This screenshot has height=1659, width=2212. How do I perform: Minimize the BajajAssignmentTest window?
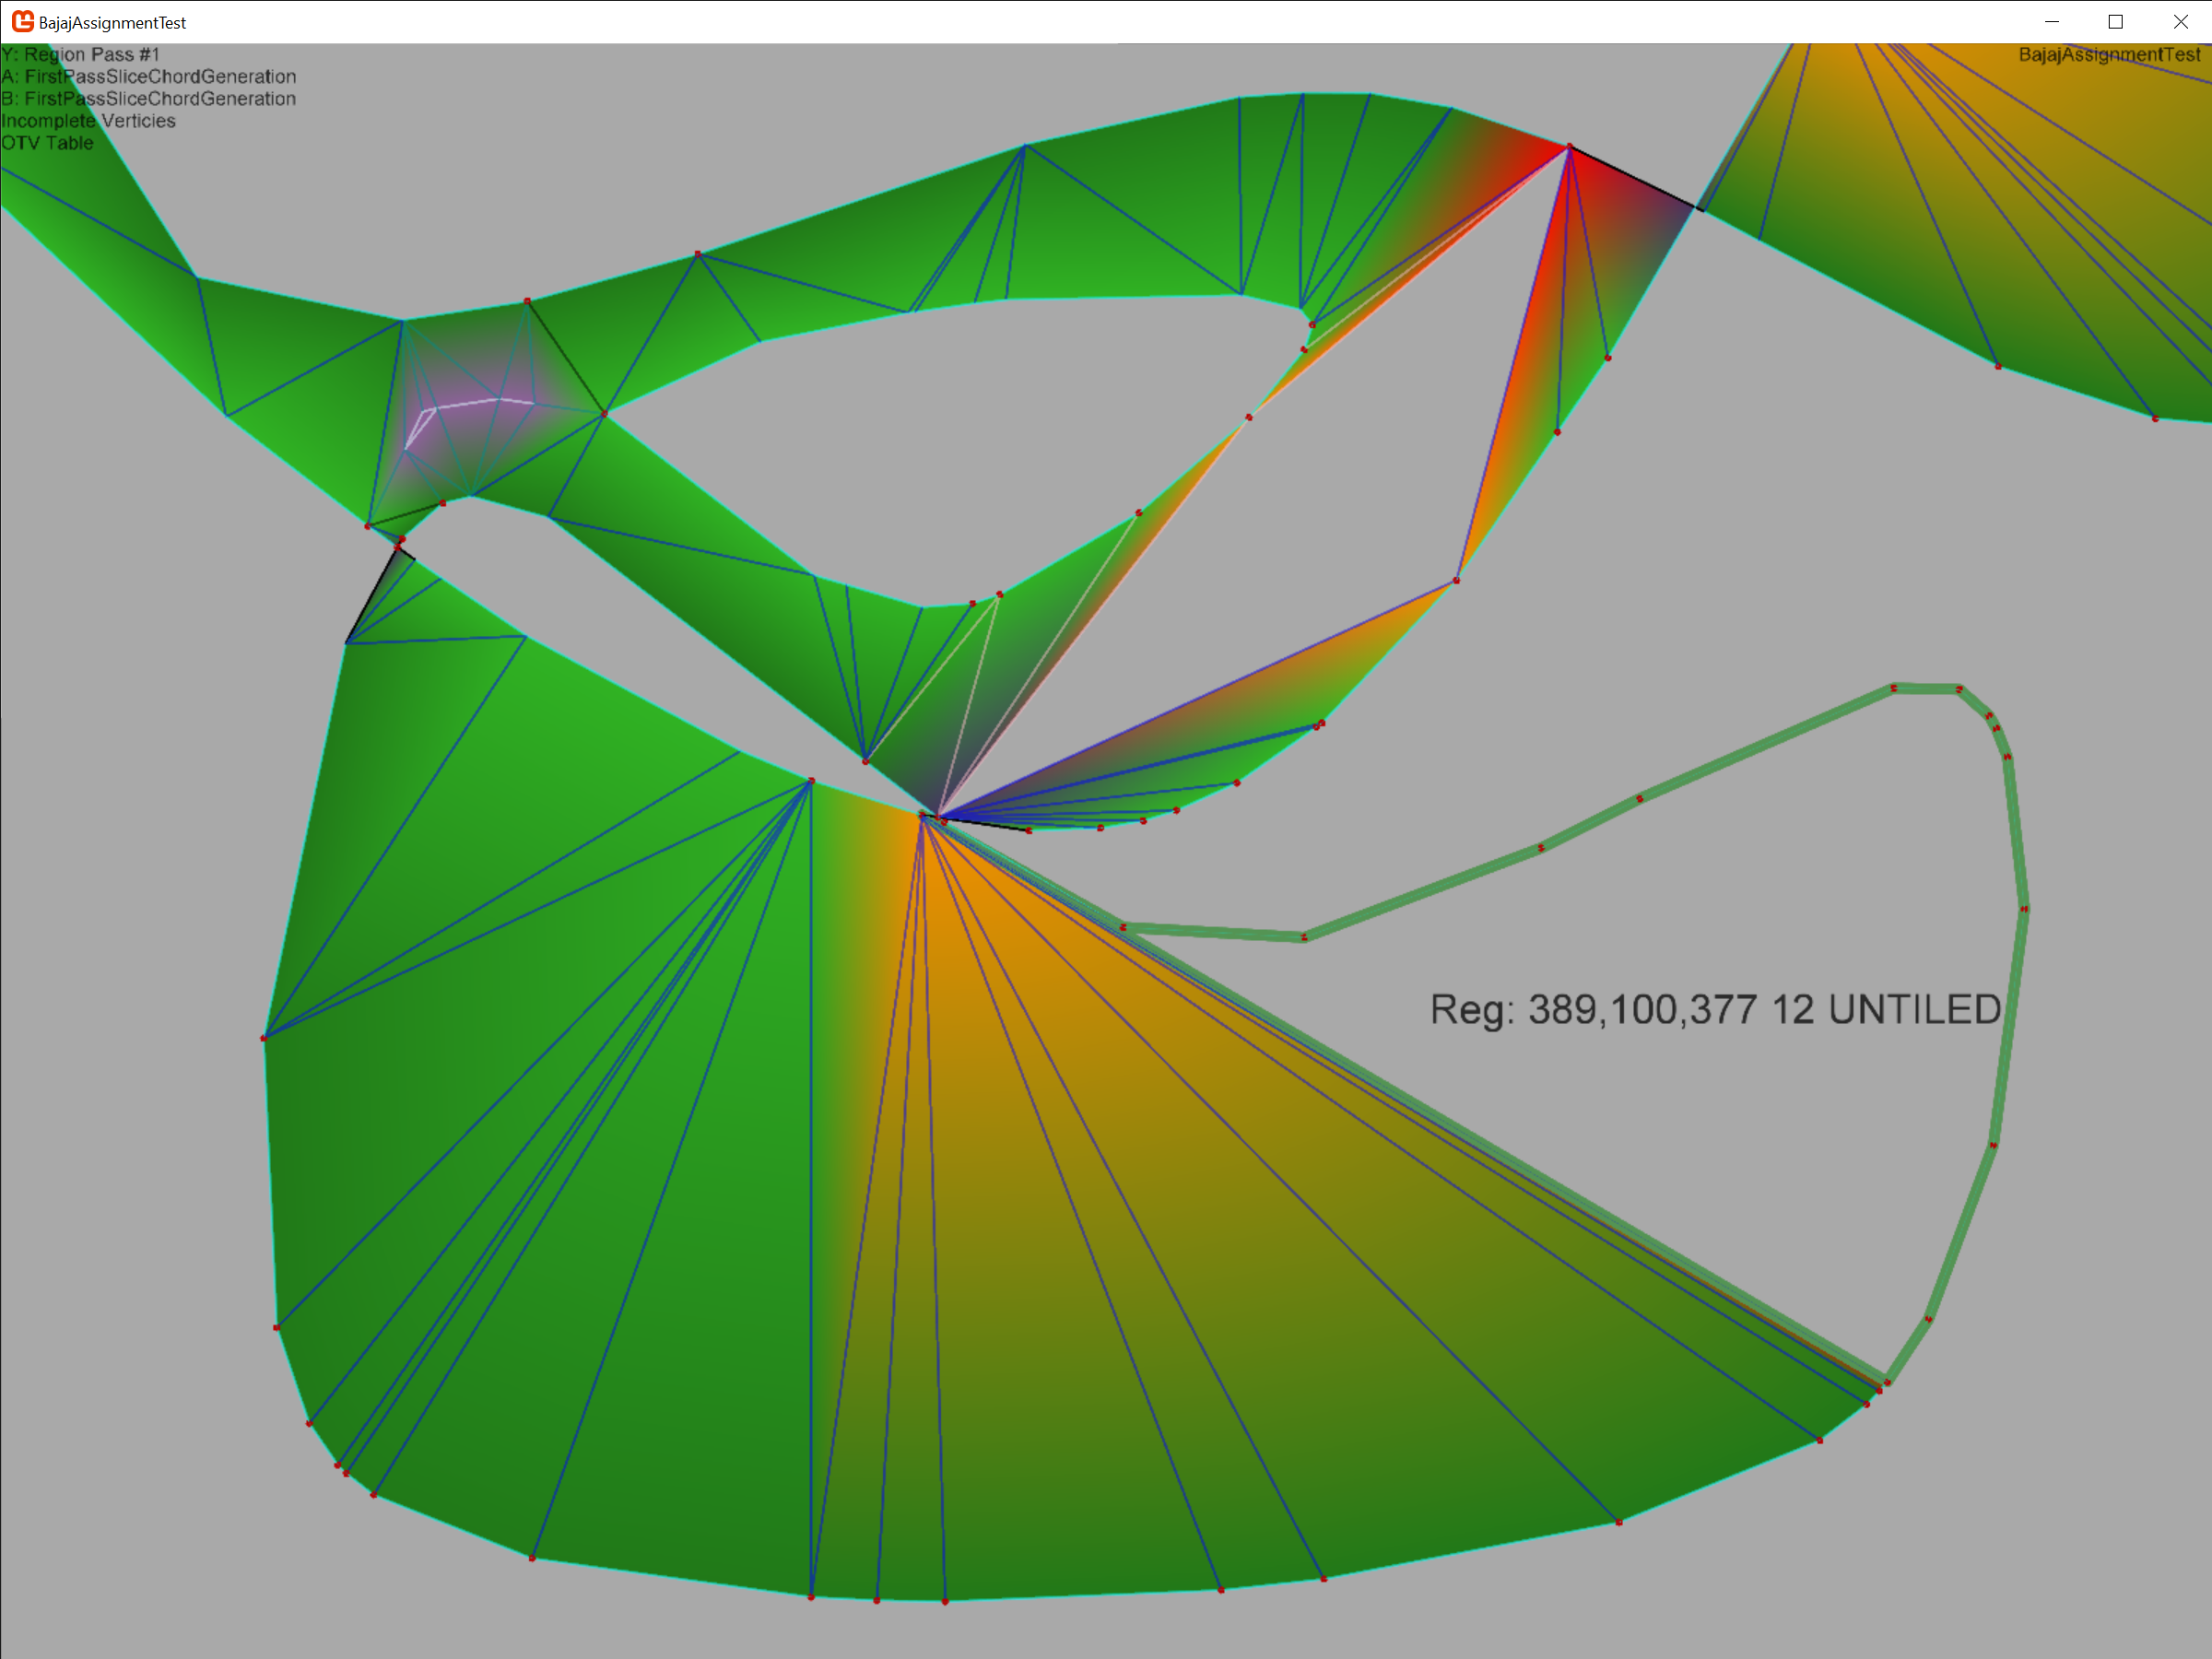coord(2052,21)
